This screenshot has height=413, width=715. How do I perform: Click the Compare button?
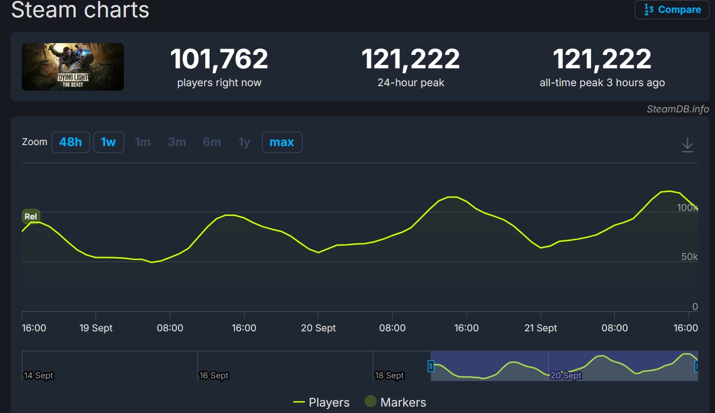click(672, 9)
